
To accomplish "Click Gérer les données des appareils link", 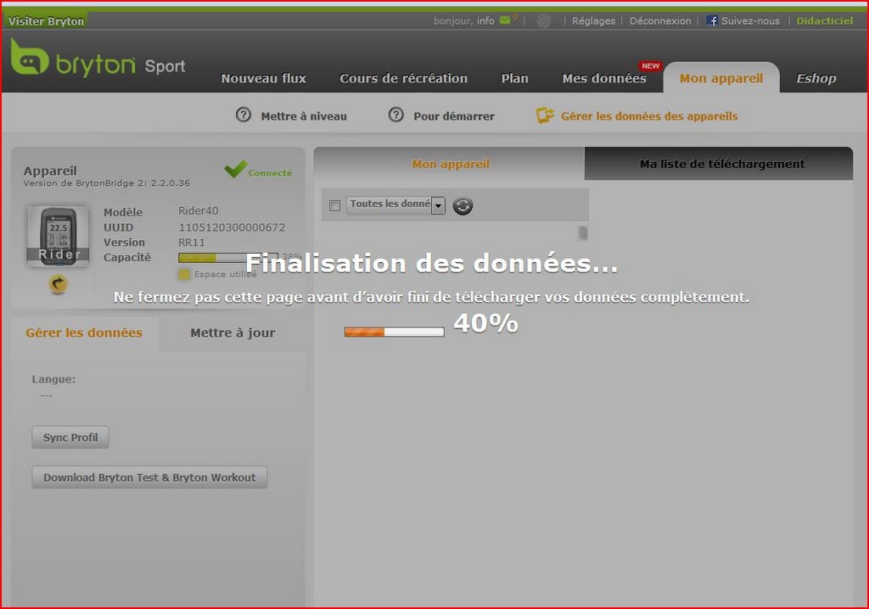I will coord(649,116).
